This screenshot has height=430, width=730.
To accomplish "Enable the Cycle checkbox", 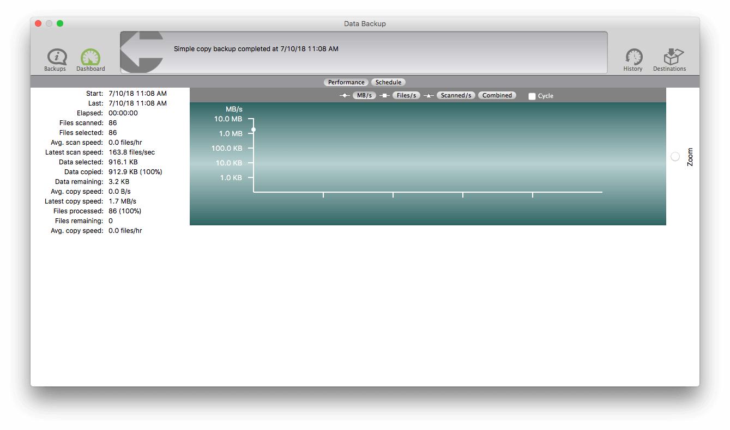I will [x=532, y=96].
